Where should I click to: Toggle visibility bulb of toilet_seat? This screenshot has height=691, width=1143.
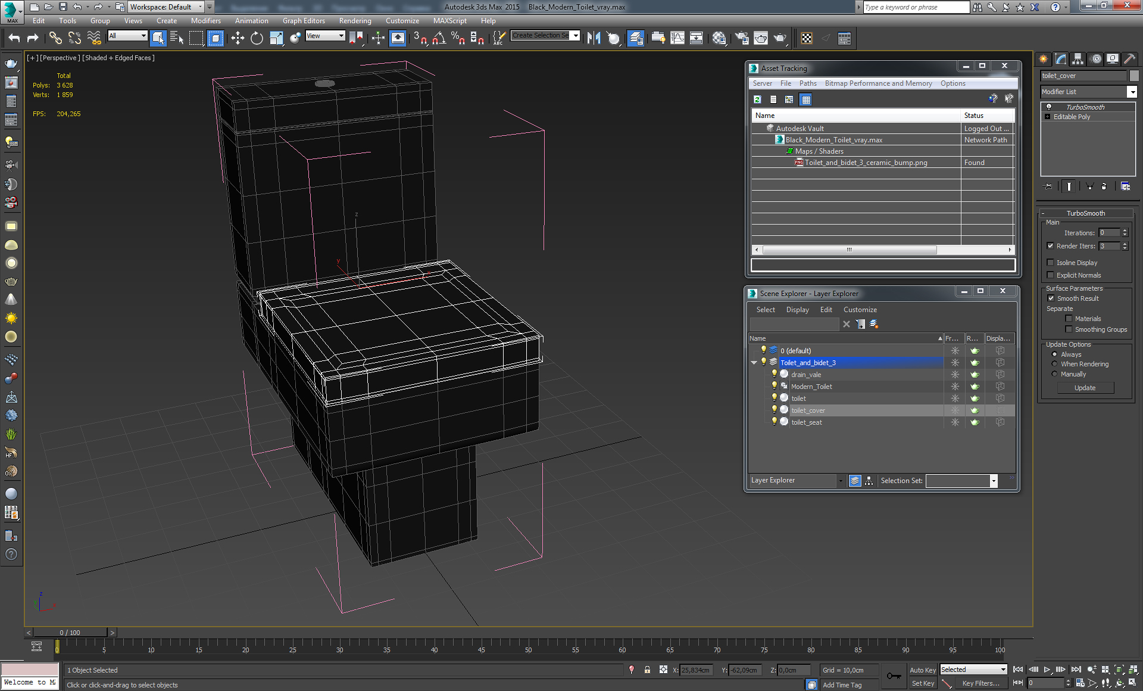coord(774,422)
